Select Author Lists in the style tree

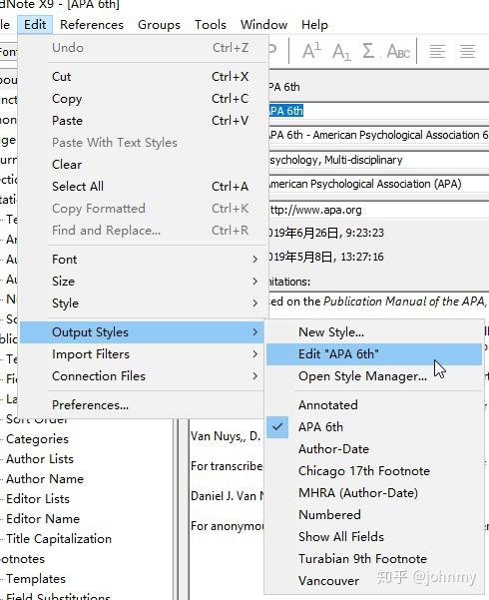click(x=40, y=459)
